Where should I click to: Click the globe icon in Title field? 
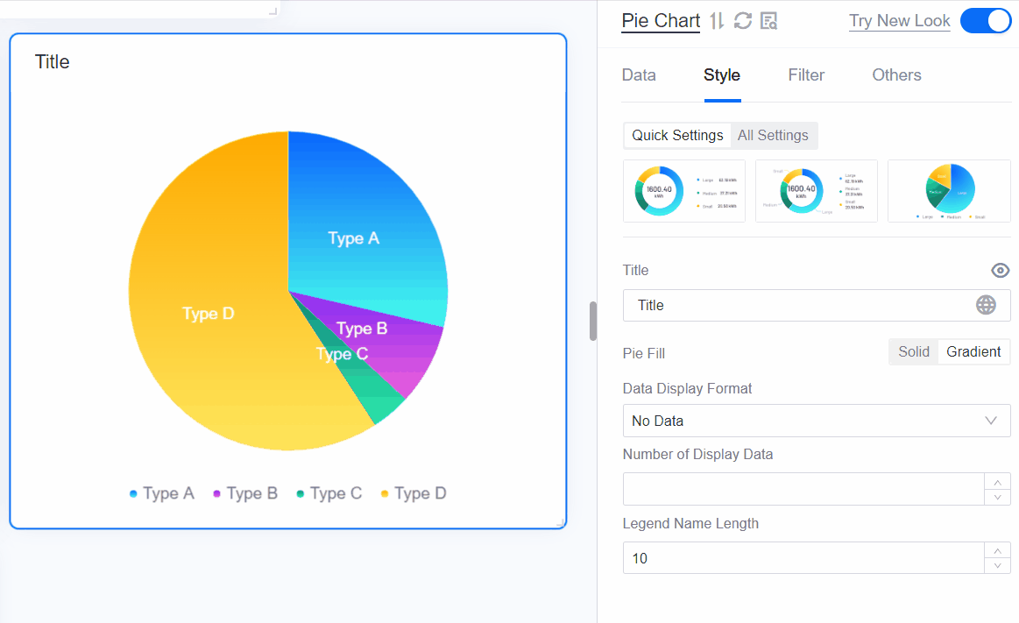pos(986,305)
